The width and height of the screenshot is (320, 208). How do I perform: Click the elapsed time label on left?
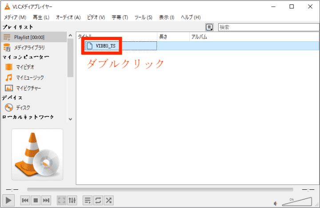click(12, 190)
